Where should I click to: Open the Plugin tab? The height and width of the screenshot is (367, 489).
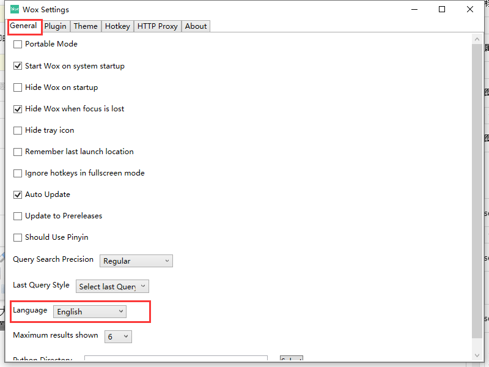click(x=55, y=26)
